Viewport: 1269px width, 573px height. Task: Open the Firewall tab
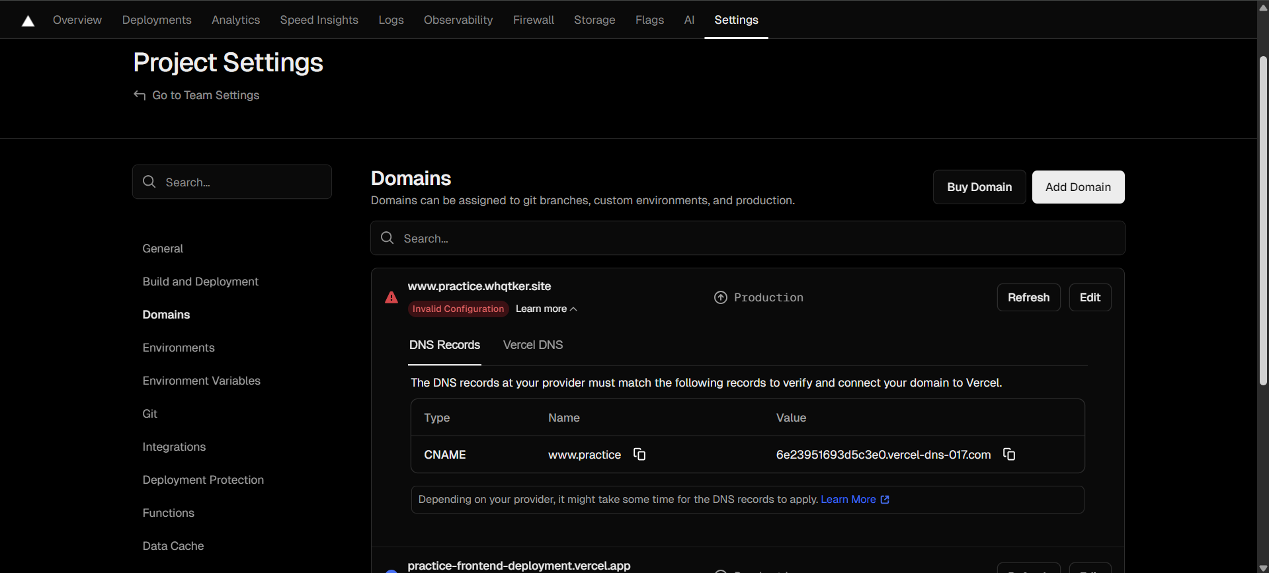point(534,20)
